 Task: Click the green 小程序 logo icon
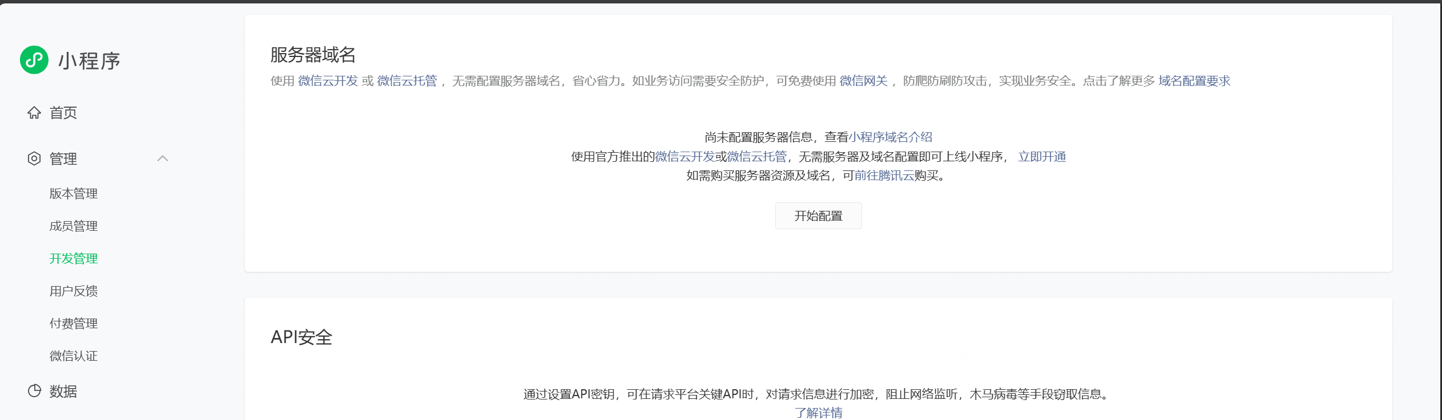(34, 60)
